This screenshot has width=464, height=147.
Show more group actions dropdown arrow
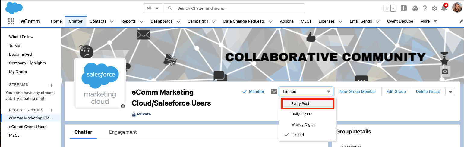[450, 92]
